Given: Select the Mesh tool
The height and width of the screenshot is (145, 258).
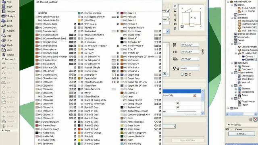Looking at the screenshot, I should pos(7,45).
